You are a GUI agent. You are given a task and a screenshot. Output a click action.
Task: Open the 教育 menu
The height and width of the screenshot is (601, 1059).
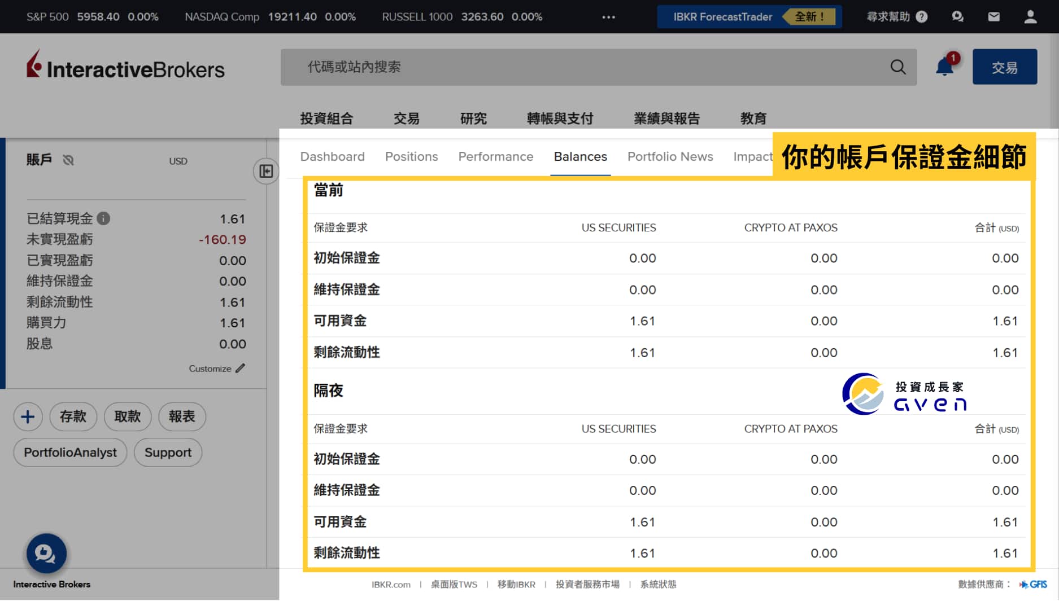click(753, 118)
